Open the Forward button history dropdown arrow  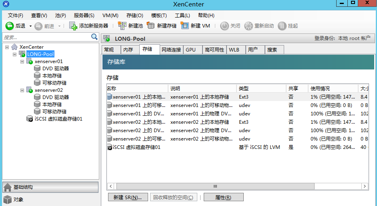59,26
